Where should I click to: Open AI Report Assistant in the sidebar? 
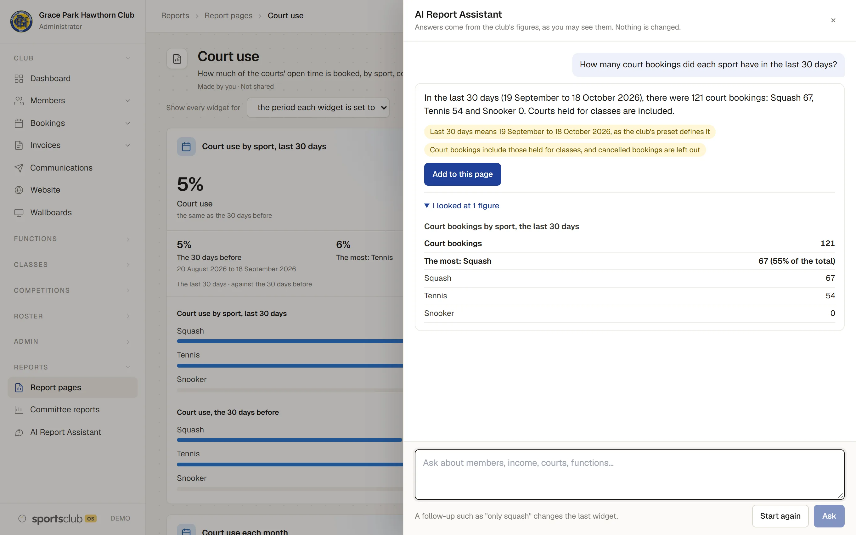(72, 432)
